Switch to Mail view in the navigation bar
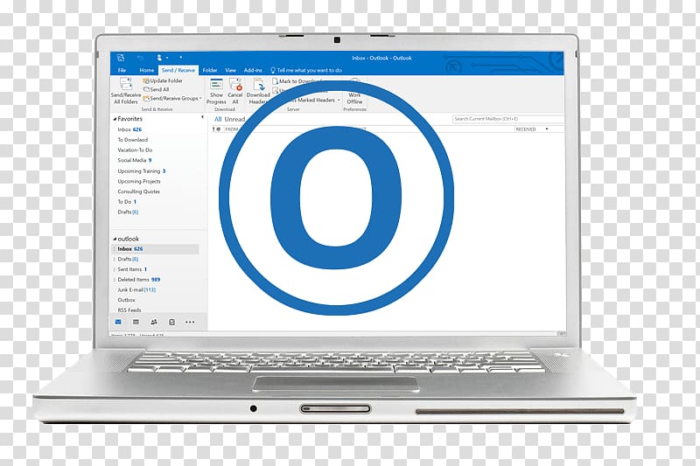This screenshot has height=466, width=700. 118,322
